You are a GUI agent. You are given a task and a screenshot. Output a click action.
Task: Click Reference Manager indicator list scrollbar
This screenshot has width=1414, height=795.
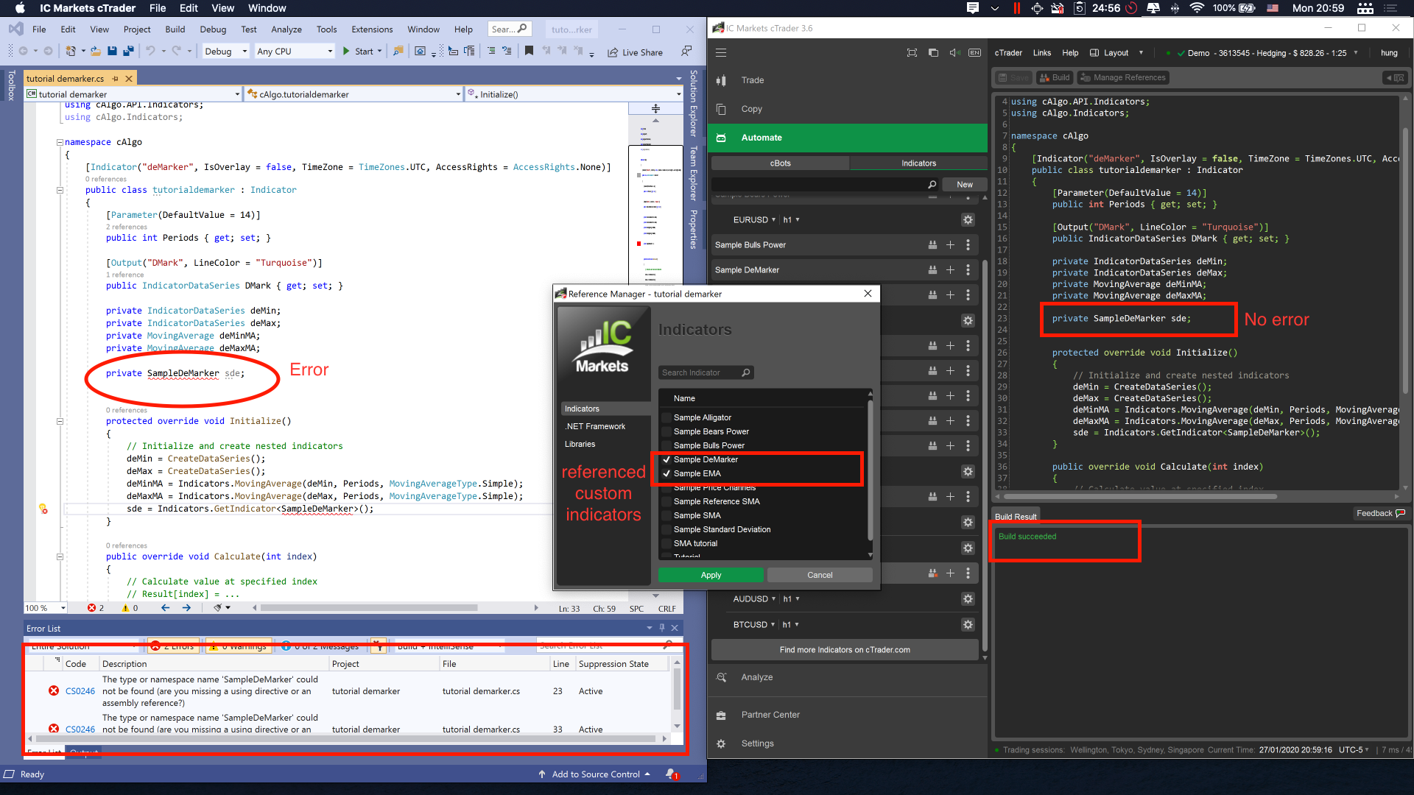point(870,471)
